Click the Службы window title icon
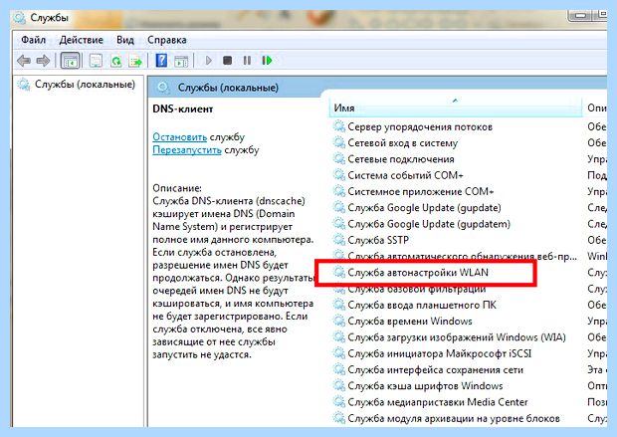Screen dimensions: 617x437 [19, 18]
